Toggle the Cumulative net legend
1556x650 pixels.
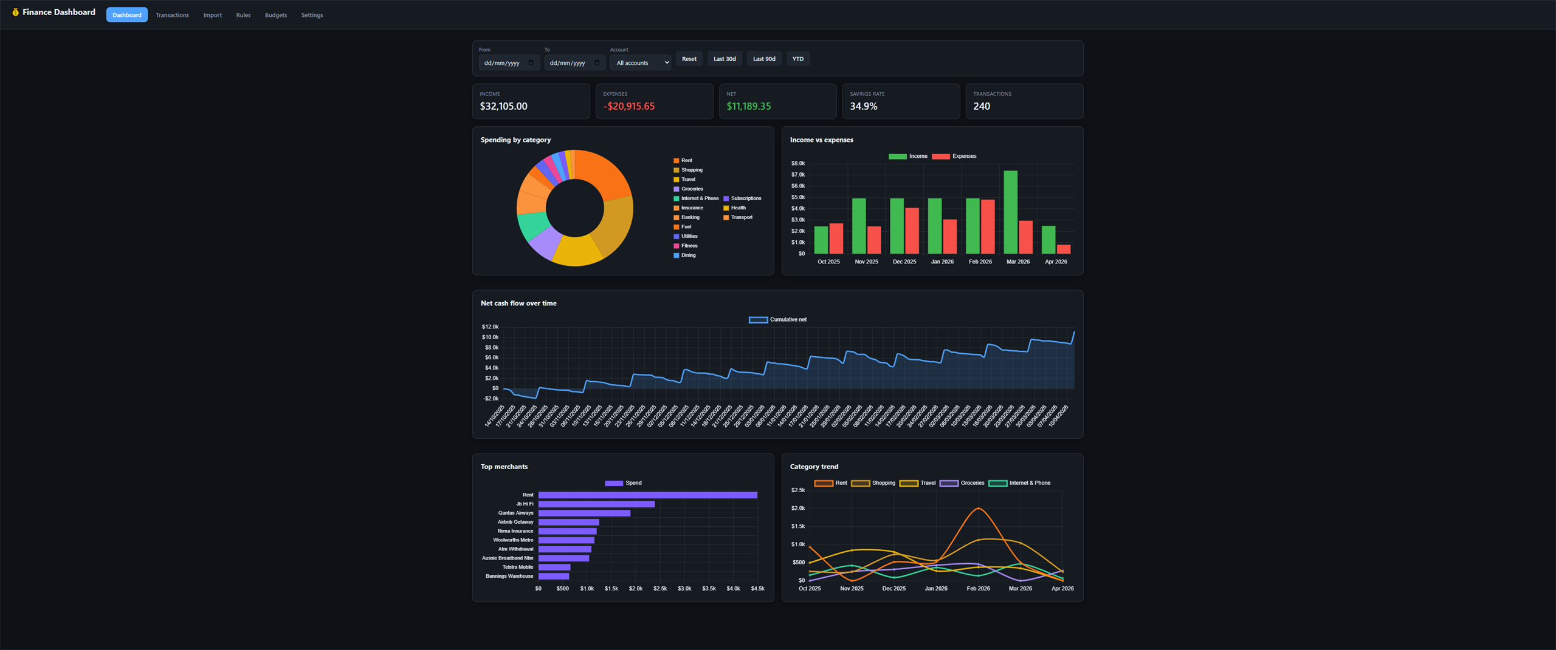[x=778, y=320]
